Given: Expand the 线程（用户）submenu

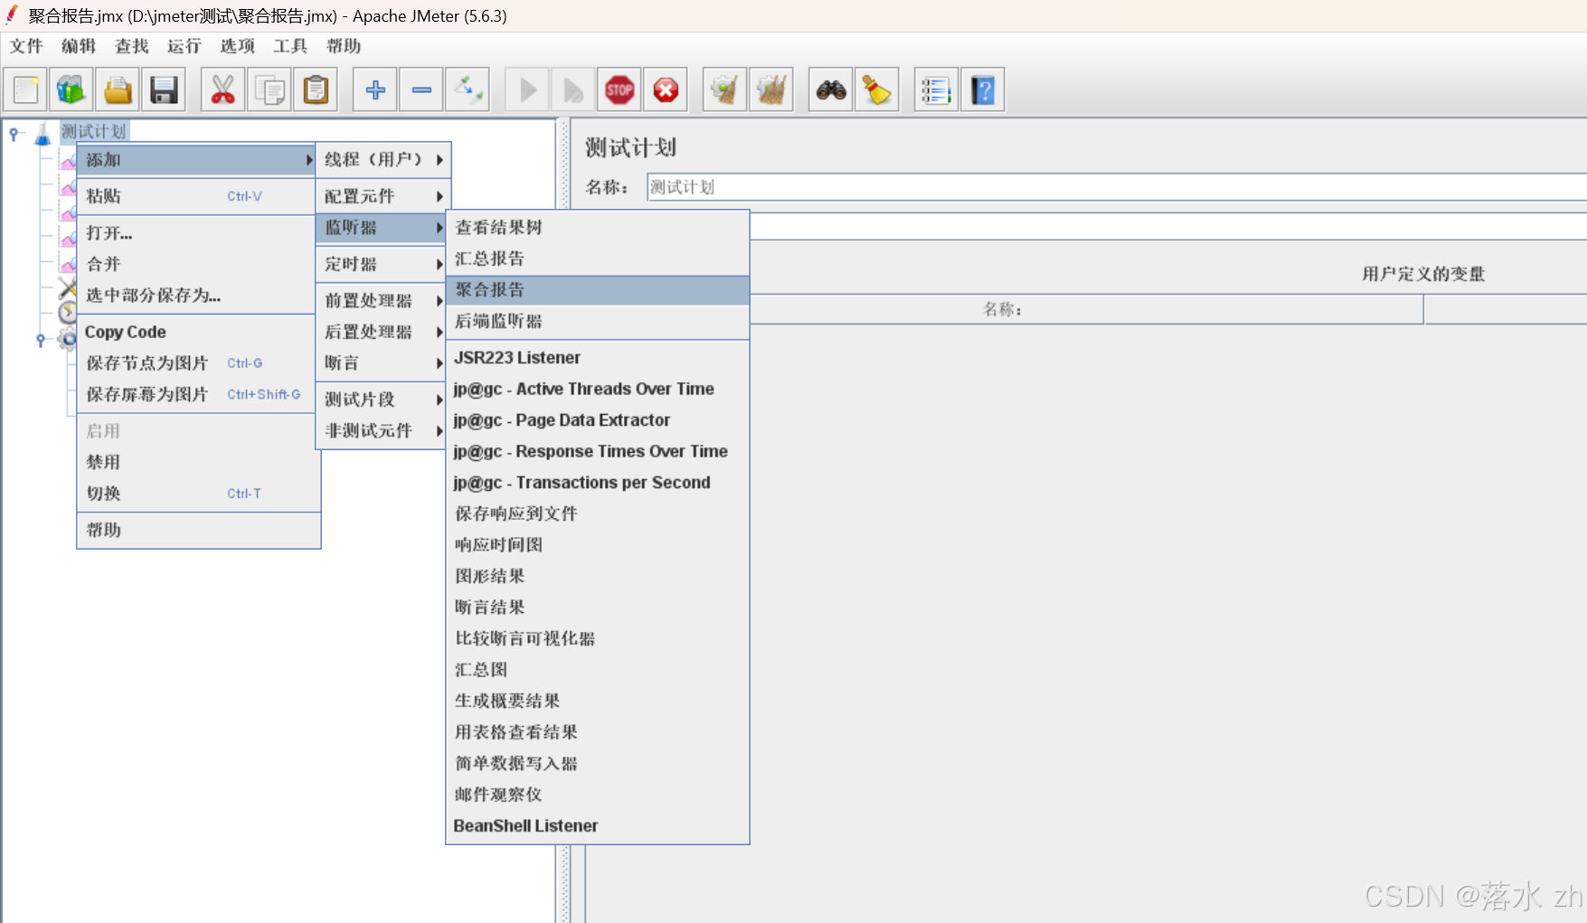Looking at the screenshot, I should (383, 159).
